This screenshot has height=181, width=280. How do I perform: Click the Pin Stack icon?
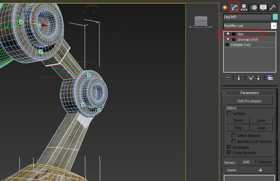point(228,78)
